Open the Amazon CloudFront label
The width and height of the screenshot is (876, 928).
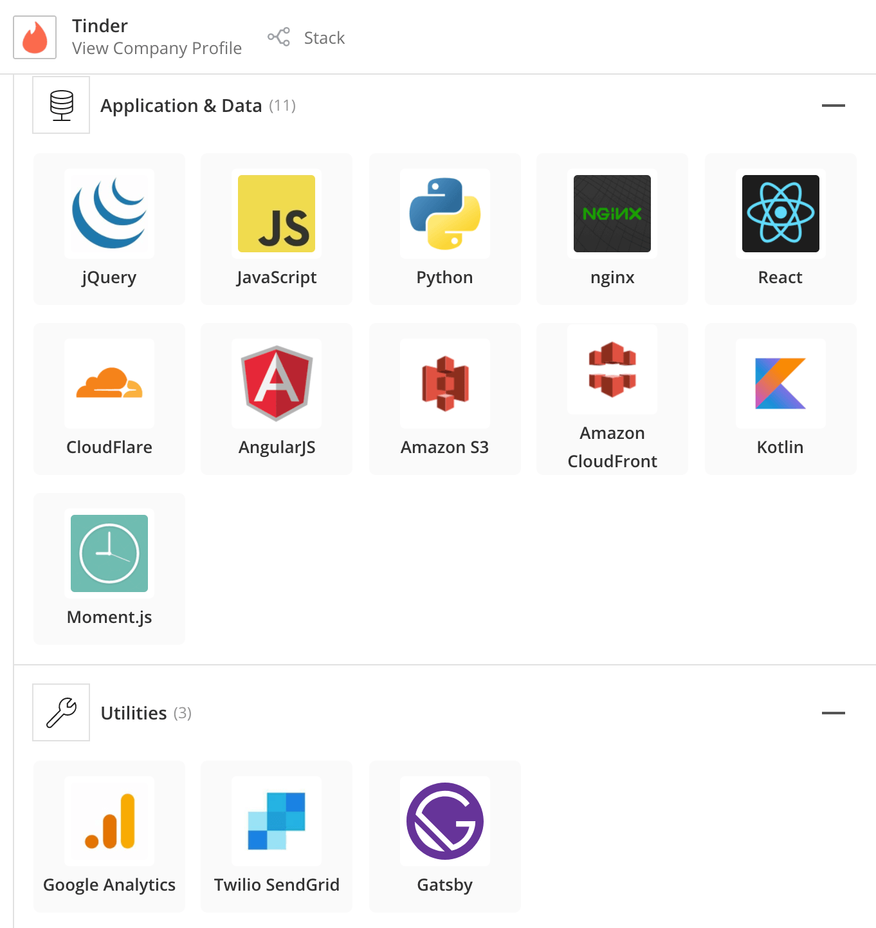612,447
